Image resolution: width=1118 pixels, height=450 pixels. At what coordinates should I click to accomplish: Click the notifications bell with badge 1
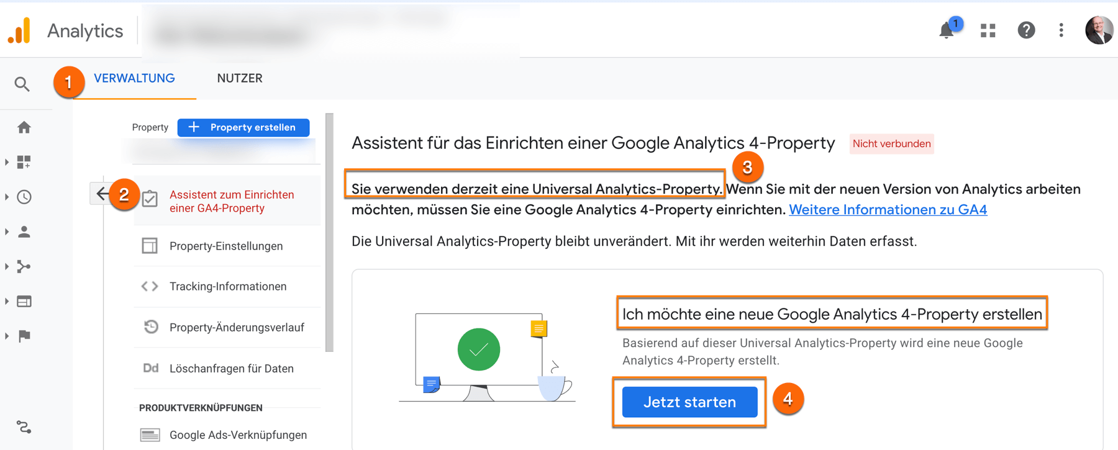(946, 30)
